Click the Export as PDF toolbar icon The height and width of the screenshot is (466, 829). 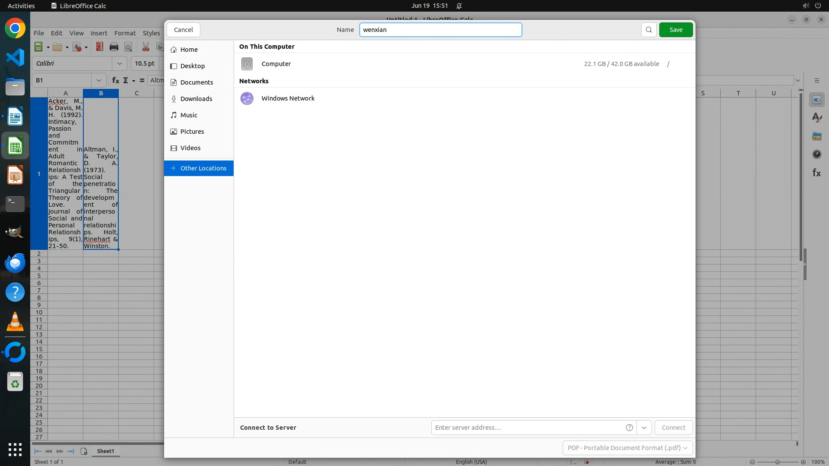point(100,47)
